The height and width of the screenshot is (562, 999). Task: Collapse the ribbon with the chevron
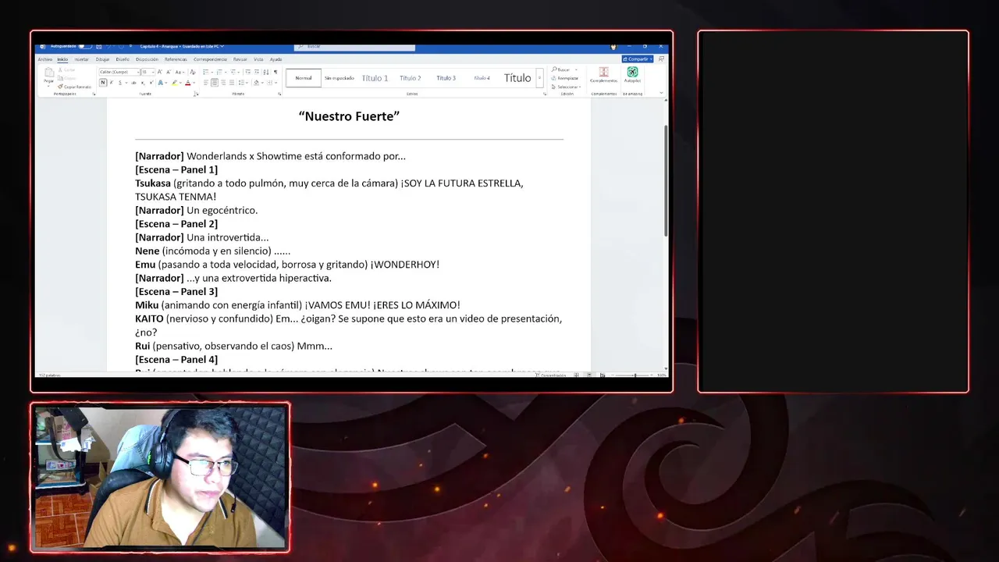coord(661,92)
